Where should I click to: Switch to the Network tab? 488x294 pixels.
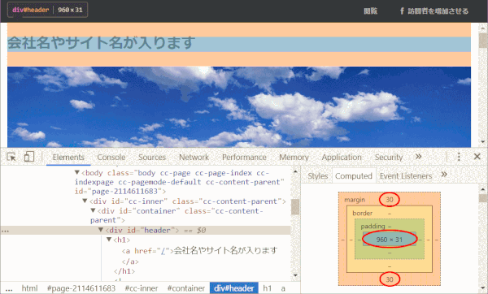pyautogui.click(x=194, y=158)
